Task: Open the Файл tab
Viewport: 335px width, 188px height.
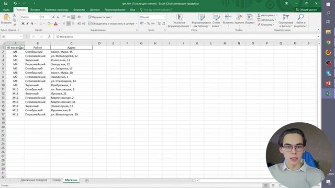Action: pos(6,10)
